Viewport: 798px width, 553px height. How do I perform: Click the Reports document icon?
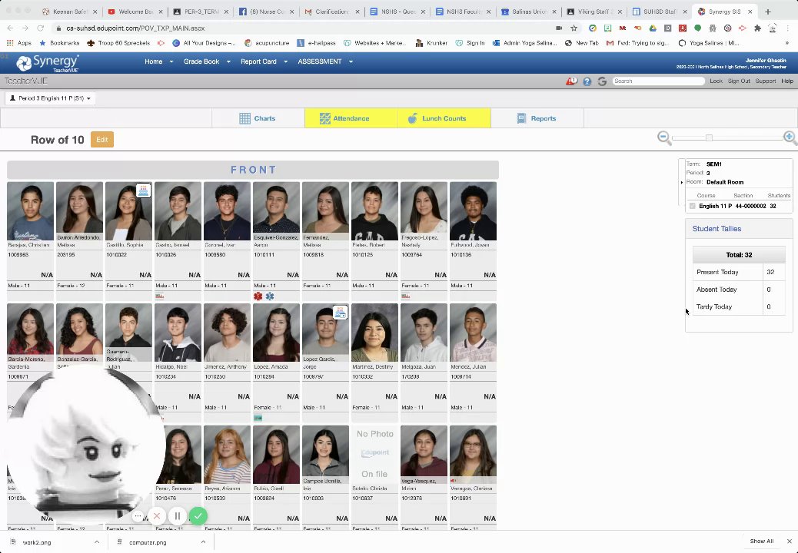521,118
